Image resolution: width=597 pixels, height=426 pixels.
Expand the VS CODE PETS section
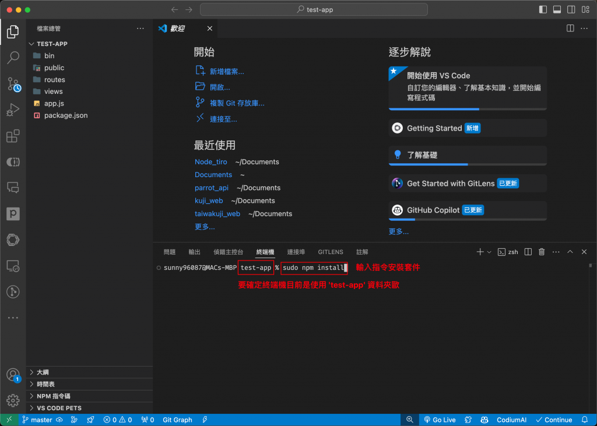[89, 408]
